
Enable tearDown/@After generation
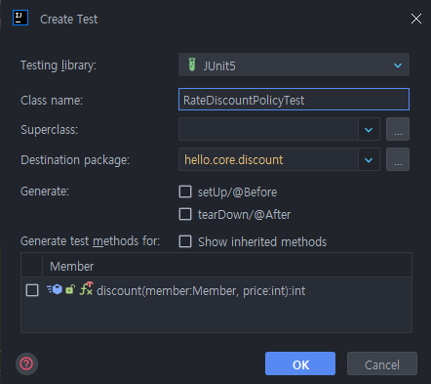click(185, 214)
